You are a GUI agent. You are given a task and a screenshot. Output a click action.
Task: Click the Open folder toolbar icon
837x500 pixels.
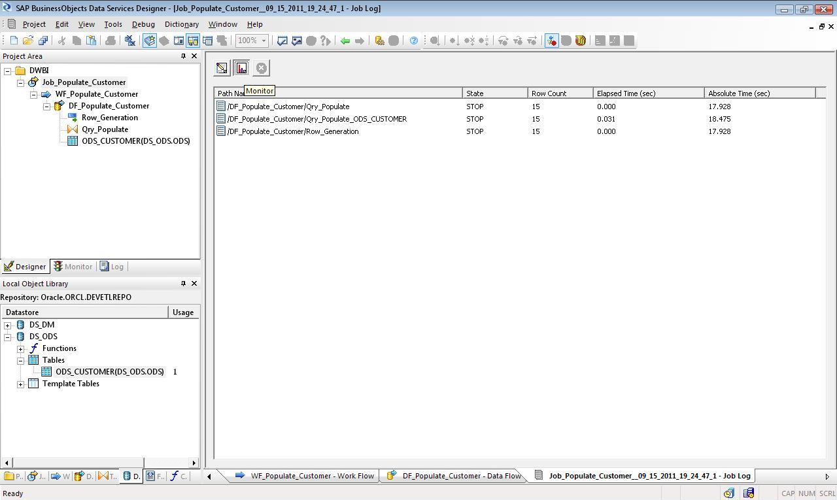click(28, 41)
